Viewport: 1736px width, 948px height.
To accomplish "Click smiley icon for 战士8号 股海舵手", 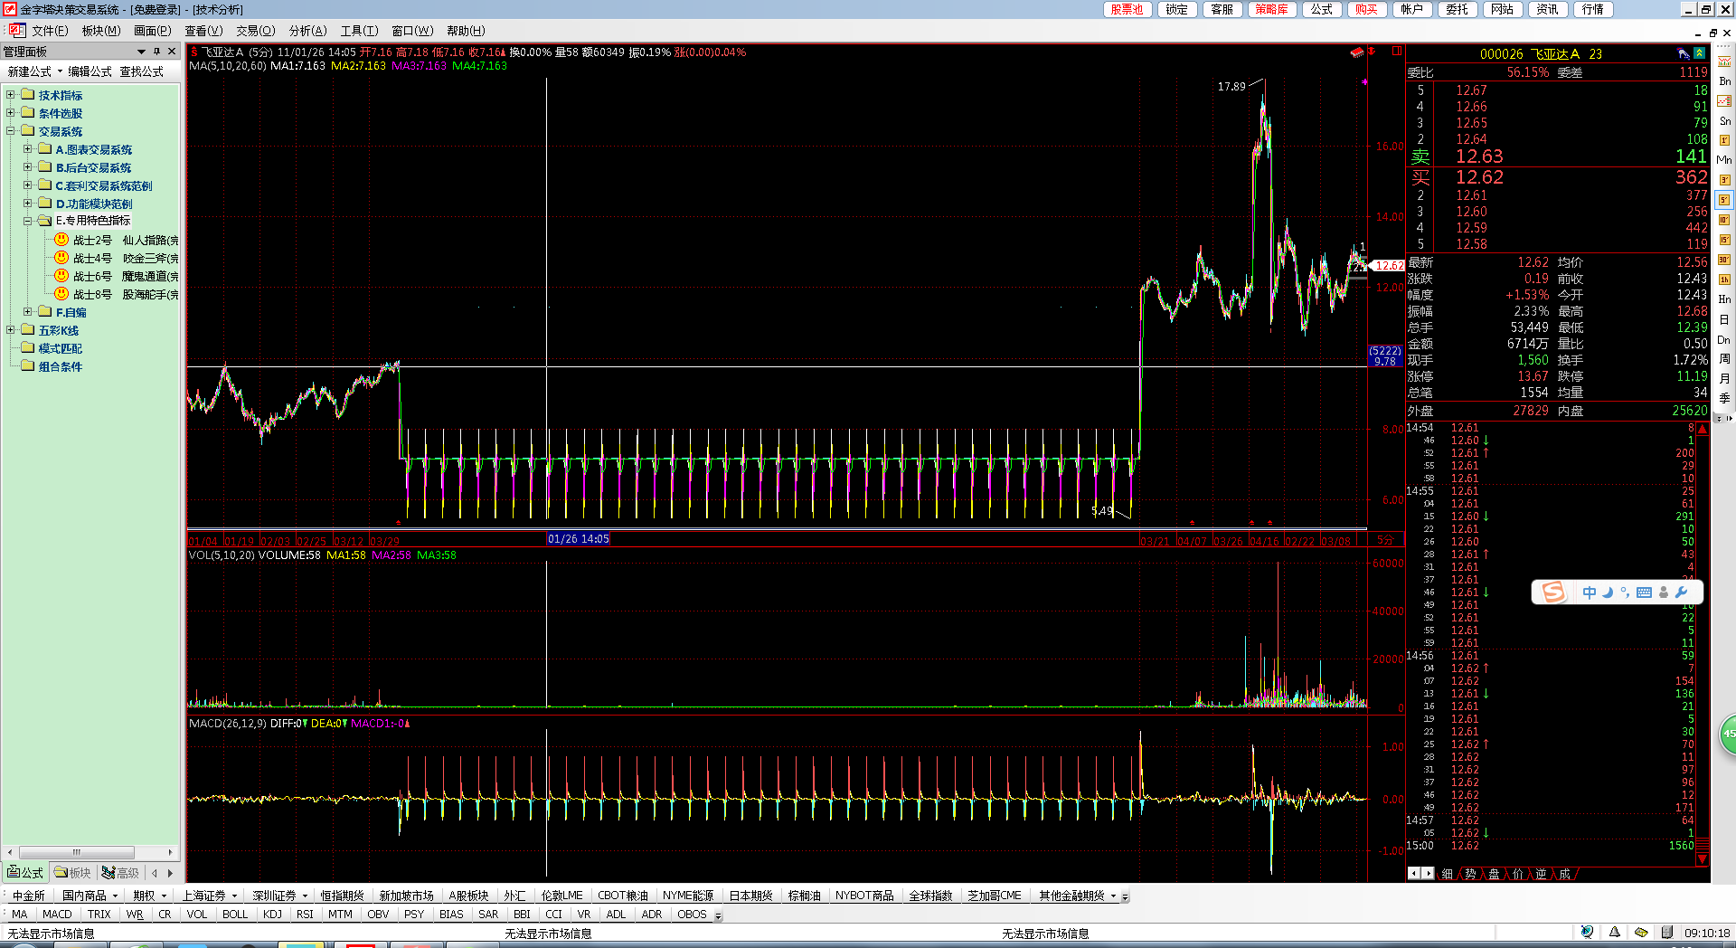I will 61,294.
